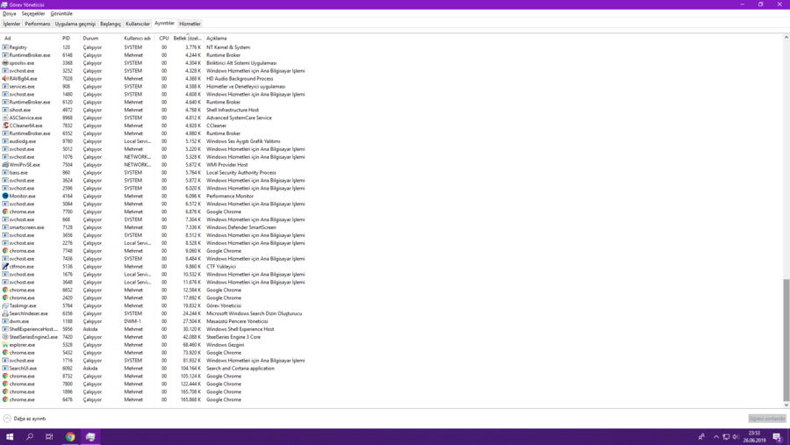Screen dimensions: 790x445
Task: Select 'Advanced SystemCare Service' description
Action: (239, 118)
